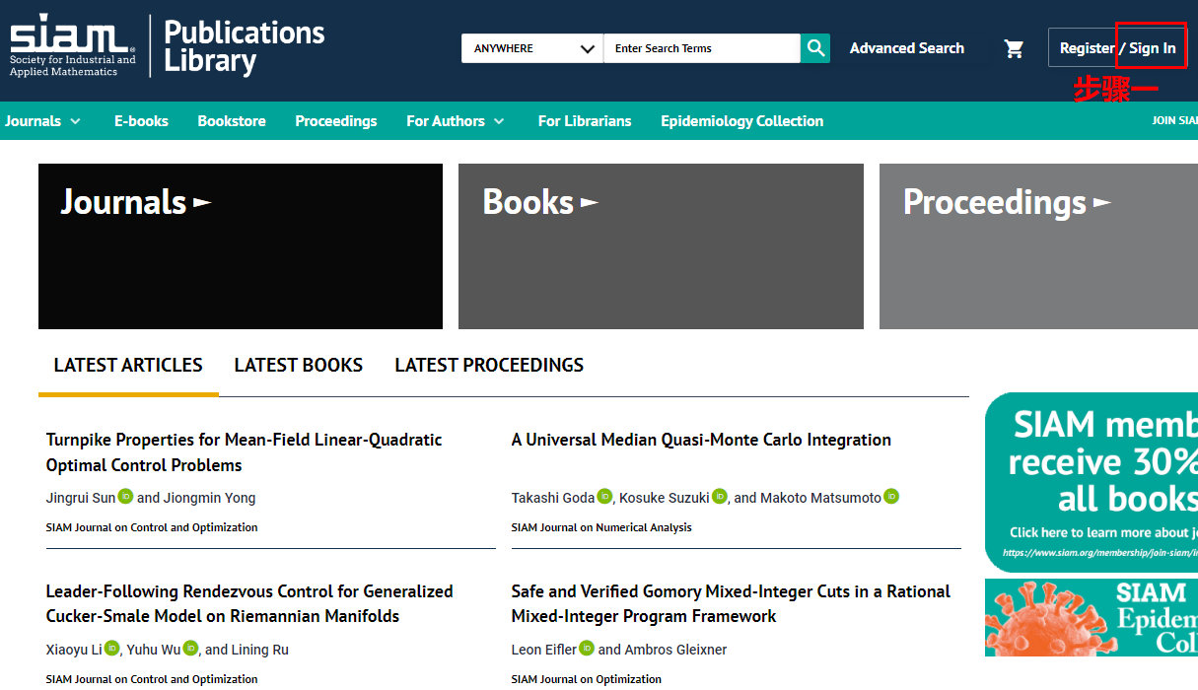
Task: Click author Jiongmin Yong
Action: point(208,498)
